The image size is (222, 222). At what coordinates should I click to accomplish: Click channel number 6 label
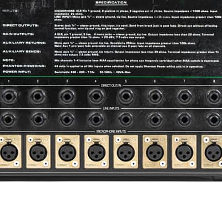pos(155,81)
